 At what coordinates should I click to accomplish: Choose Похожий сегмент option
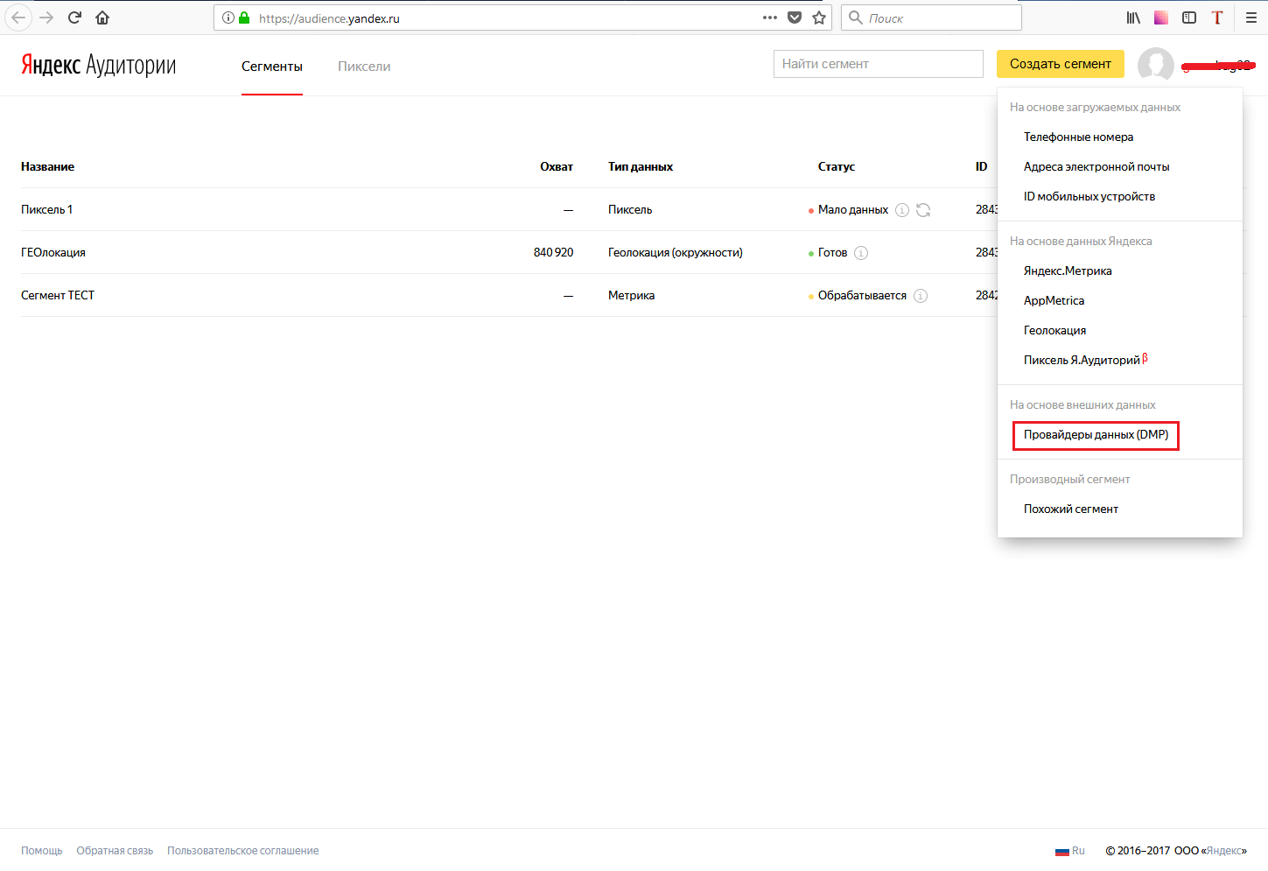1071,509
